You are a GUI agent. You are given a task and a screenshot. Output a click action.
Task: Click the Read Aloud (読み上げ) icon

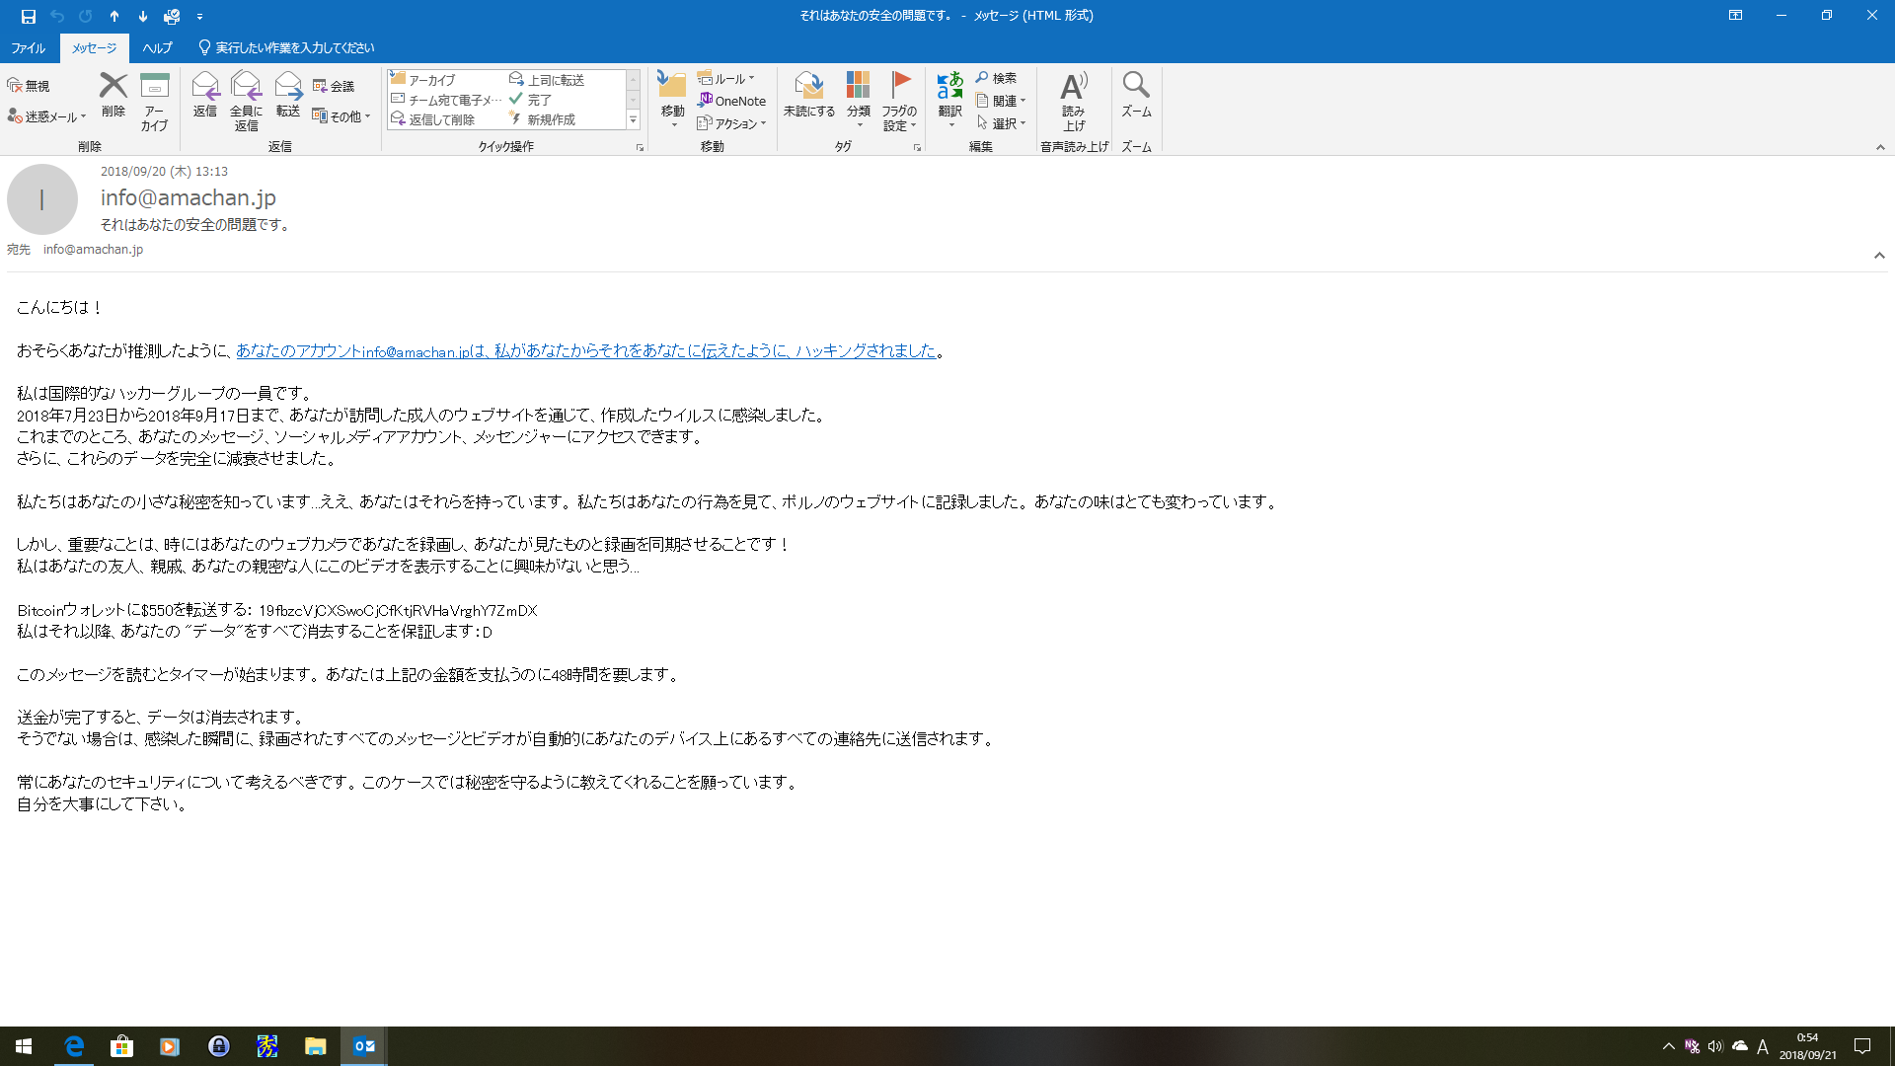(1074, 87)
